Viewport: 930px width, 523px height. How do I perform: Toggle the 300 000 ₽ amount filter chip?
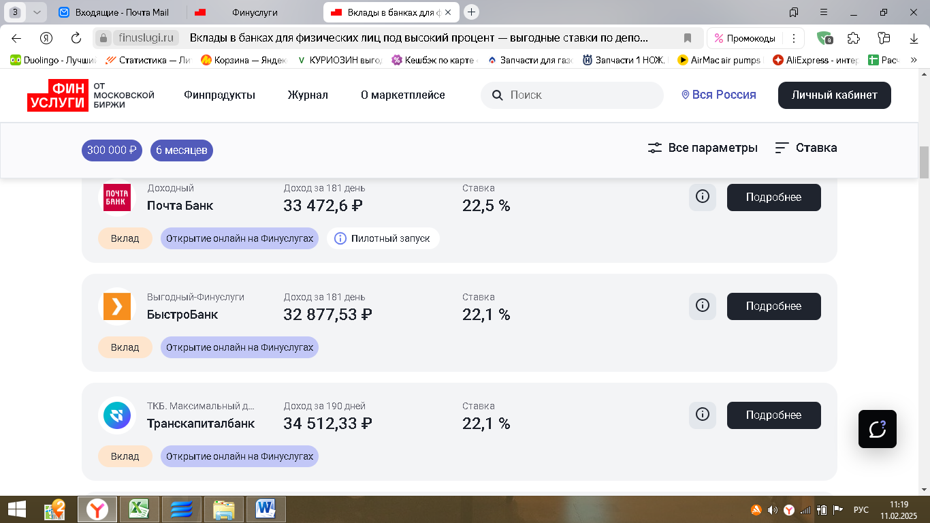[112, 150]
